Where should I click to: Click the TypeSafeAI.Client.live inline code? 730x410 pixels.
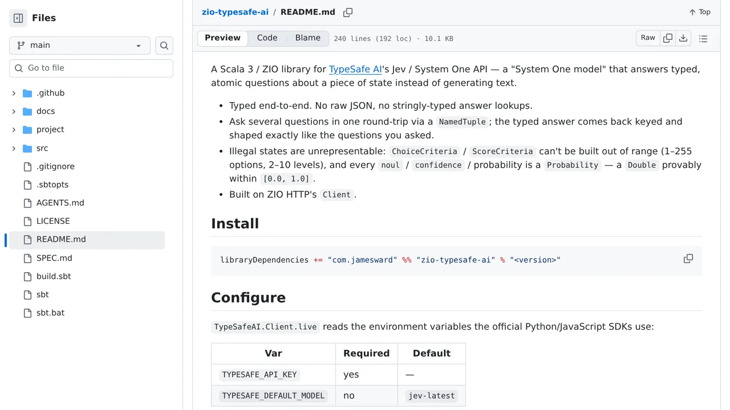265,327
